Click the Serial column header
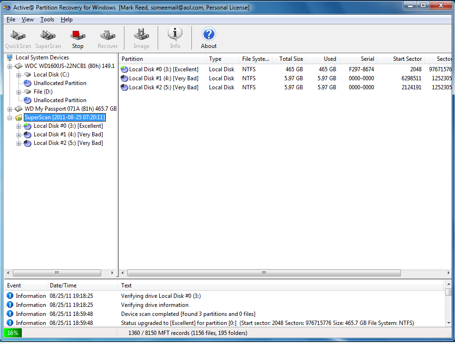The width and height of the screenshot is (455, 343). pos(358,59)
